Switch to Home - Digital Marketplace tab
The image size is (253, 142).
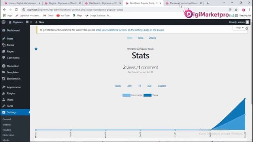coord(22,3)
